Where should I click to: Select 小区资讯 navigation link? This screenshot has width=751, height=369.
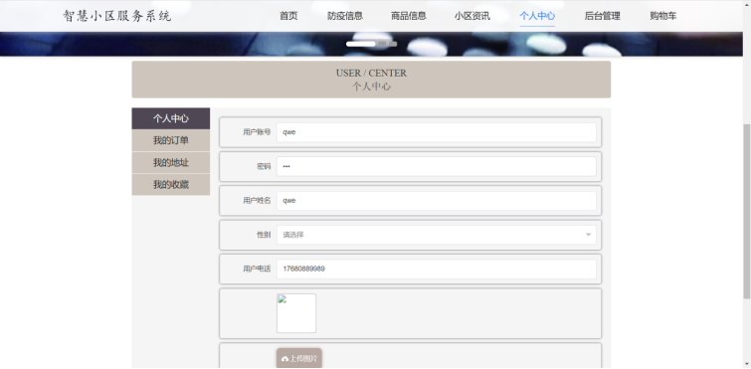(x=472, y=16)
